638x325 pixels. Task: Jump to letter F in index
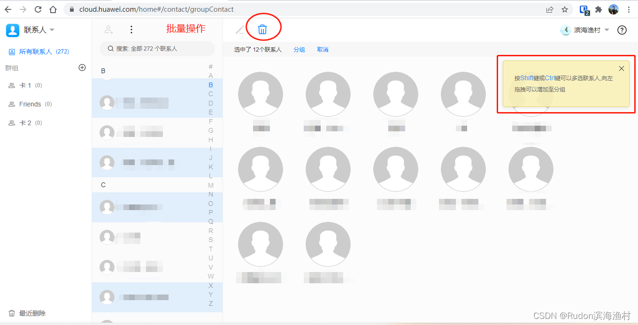point(211,121)
